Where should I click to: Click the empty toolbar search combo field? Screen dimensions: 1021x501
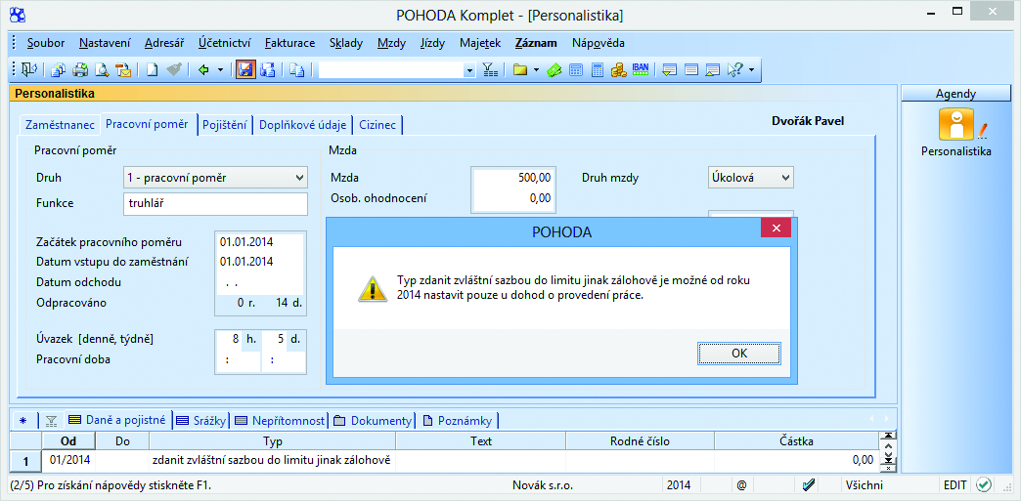pyautogui.click(x=390, y=69)
